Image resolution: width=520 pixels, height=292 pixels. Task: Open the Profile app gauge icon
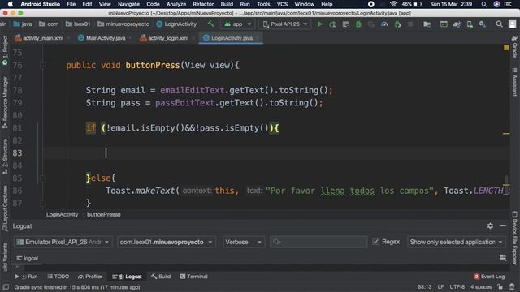coord(384,24)
